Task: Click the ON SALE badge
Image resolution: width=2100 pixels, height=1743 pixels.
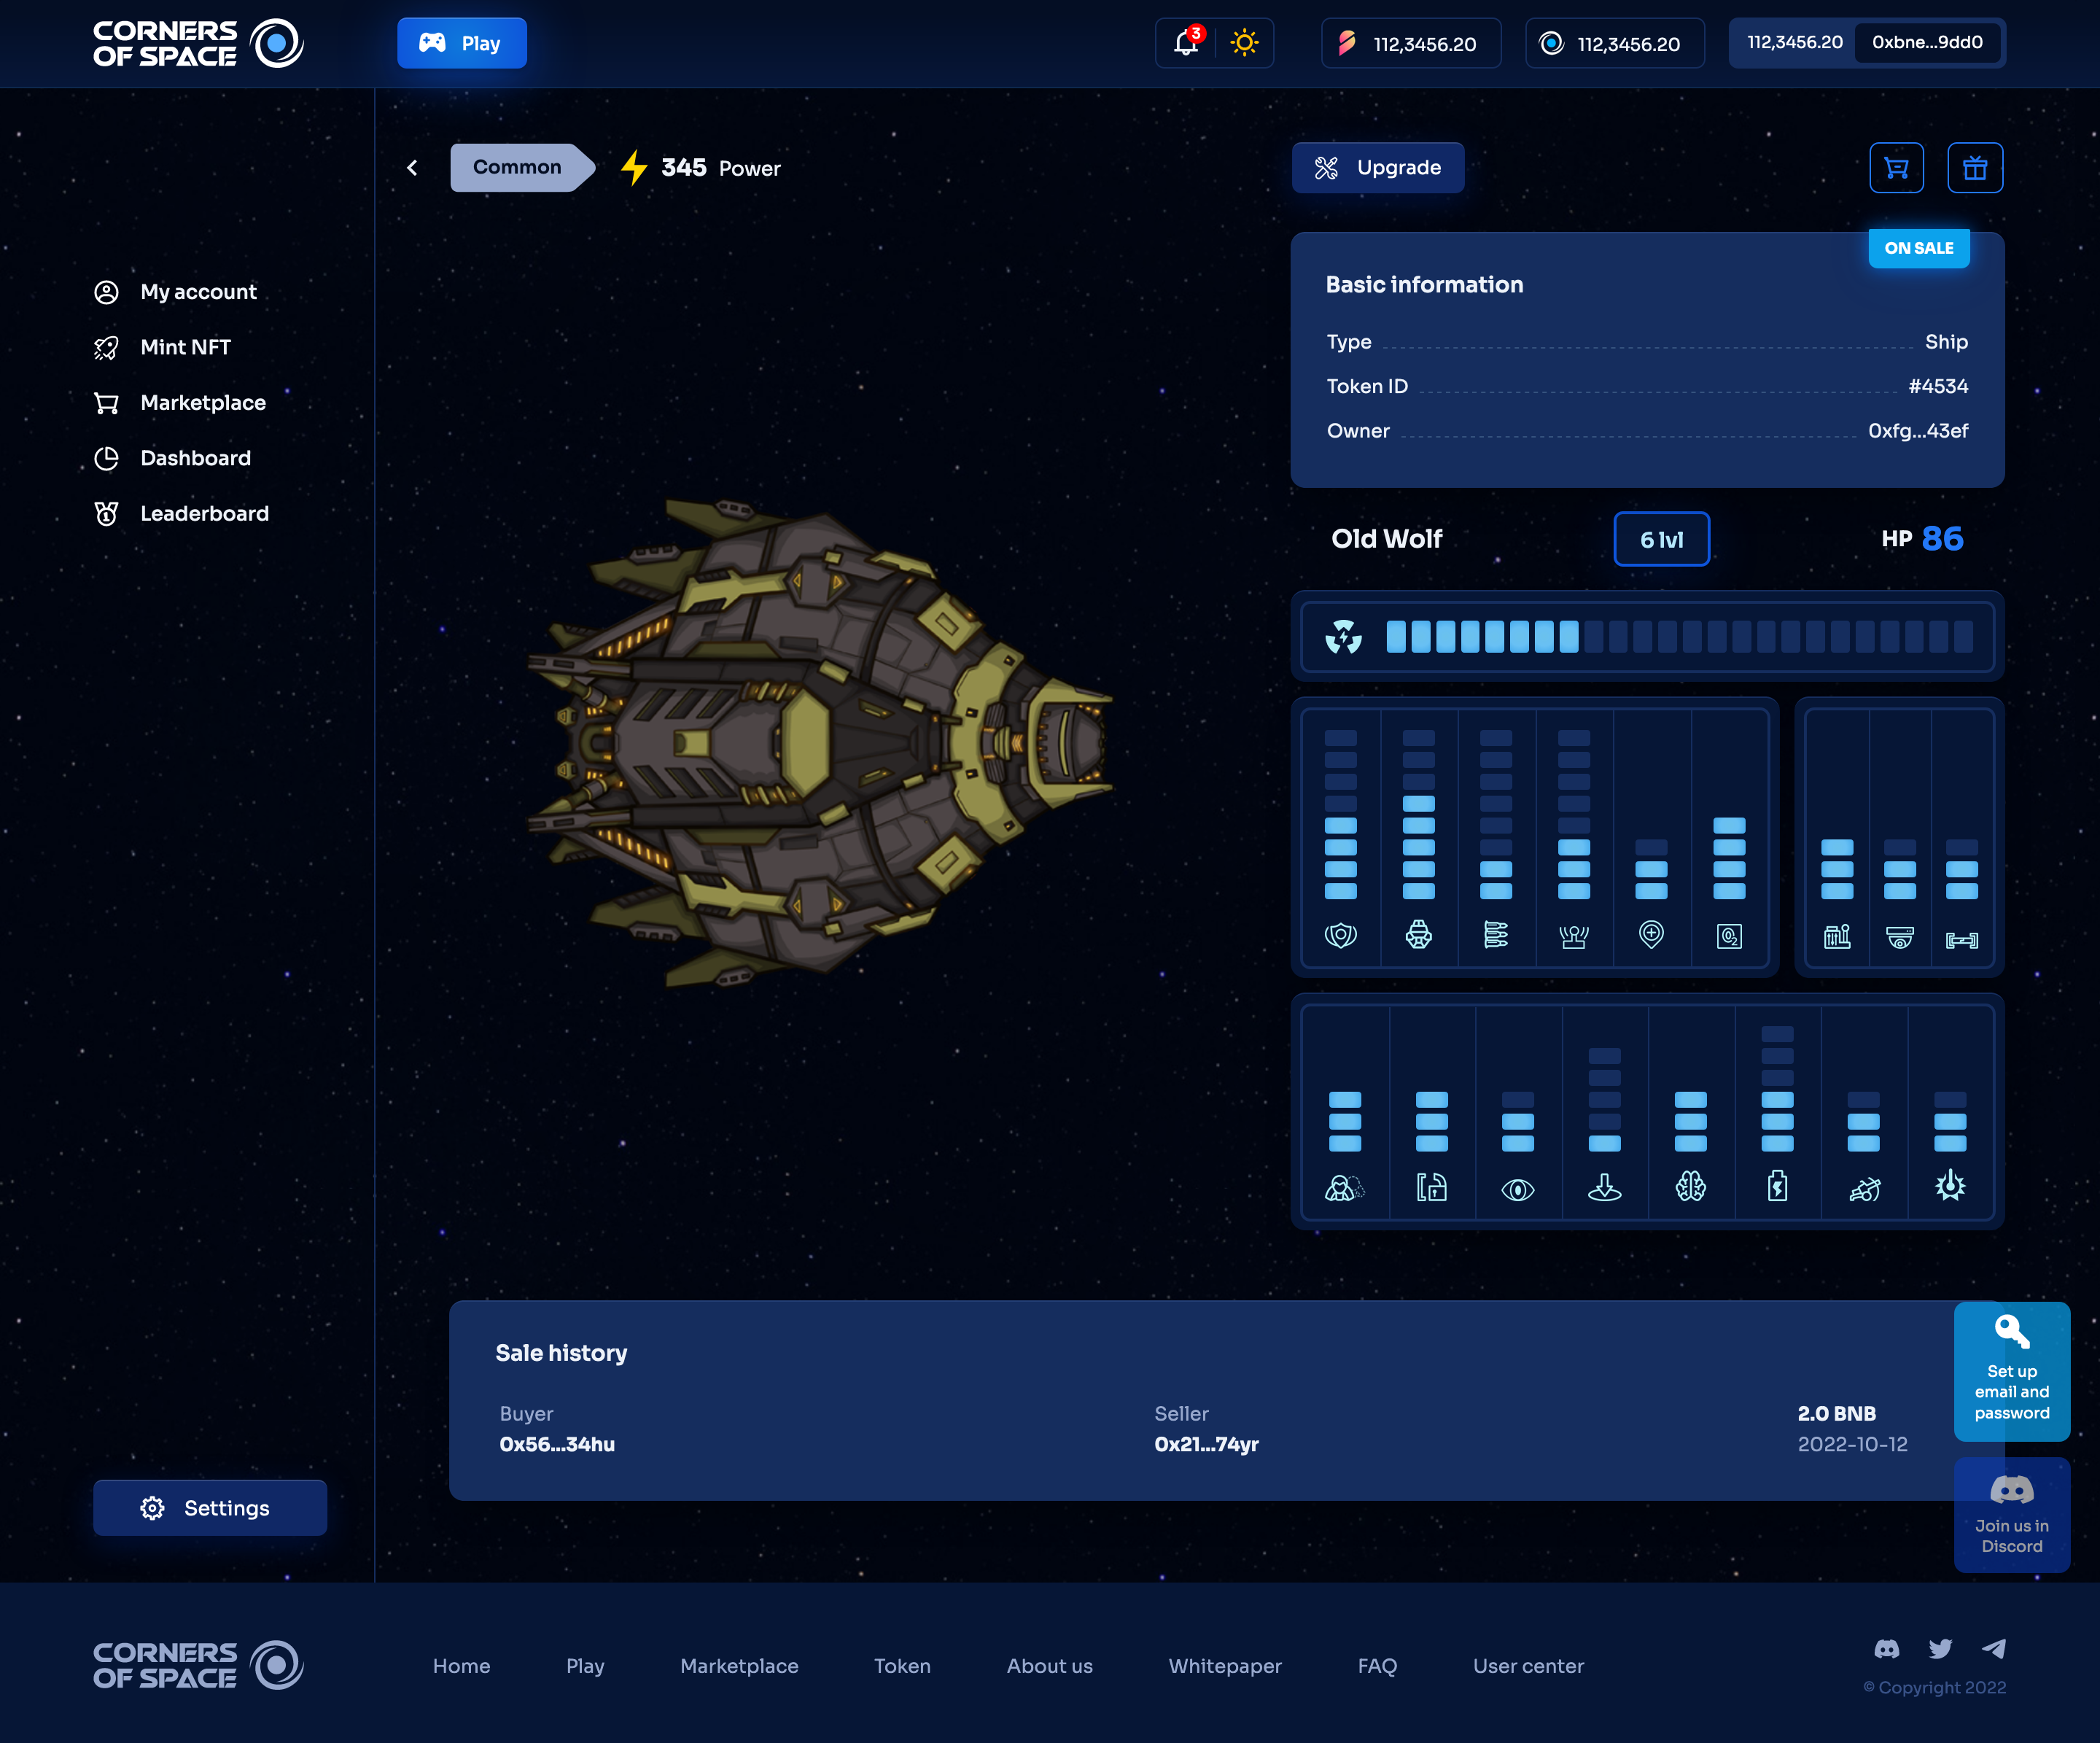Action: tap(1919, 248)
